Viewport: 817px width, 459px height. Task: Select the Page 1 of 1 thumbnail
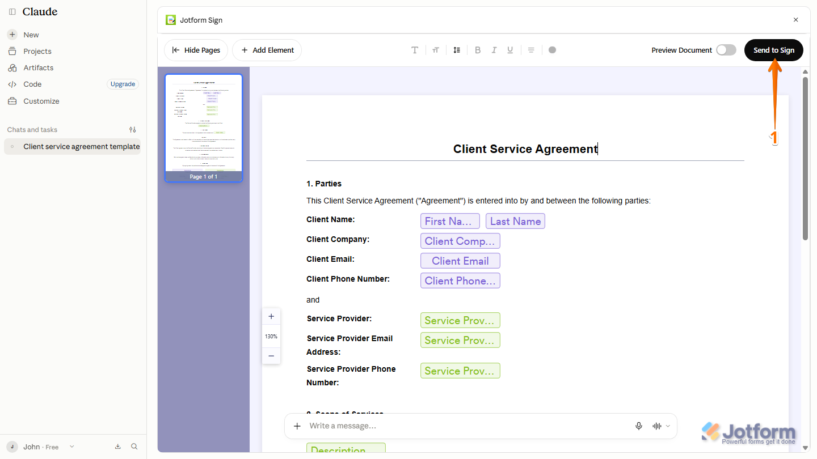point(204,128)
